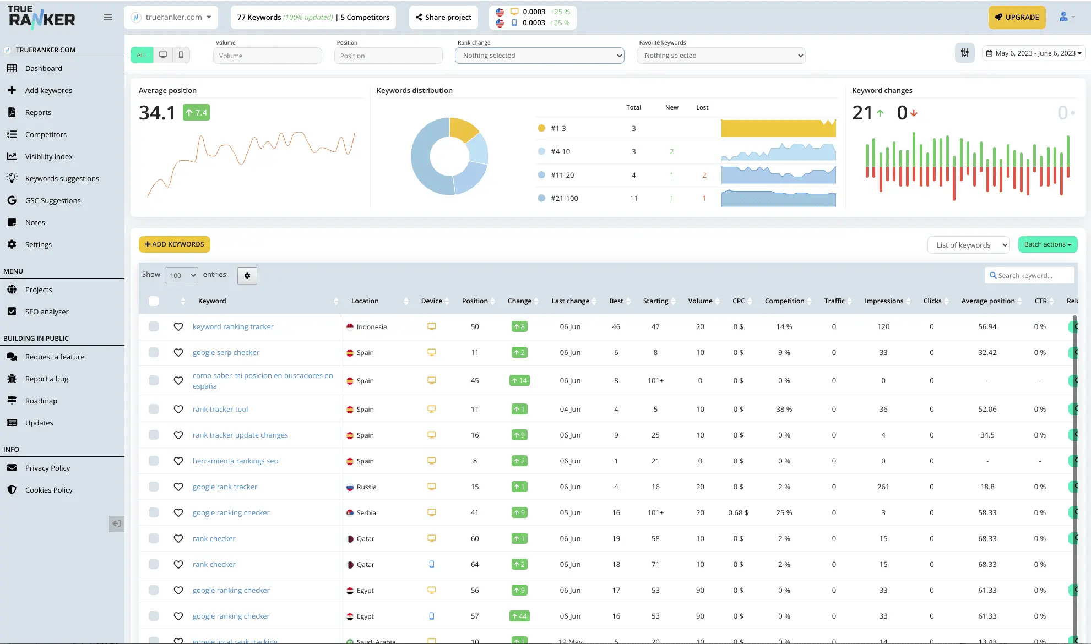Open Notes from the sidebar
Image resolution: width=1091 pixels, height=644 pixels.
[x=35, y=222]
